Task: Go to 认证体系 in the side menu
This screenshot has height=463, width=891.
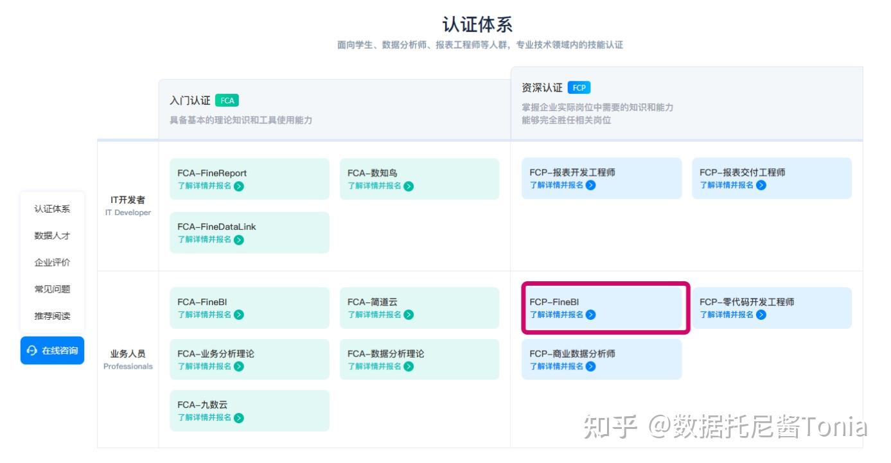Action: coord(52,209)
